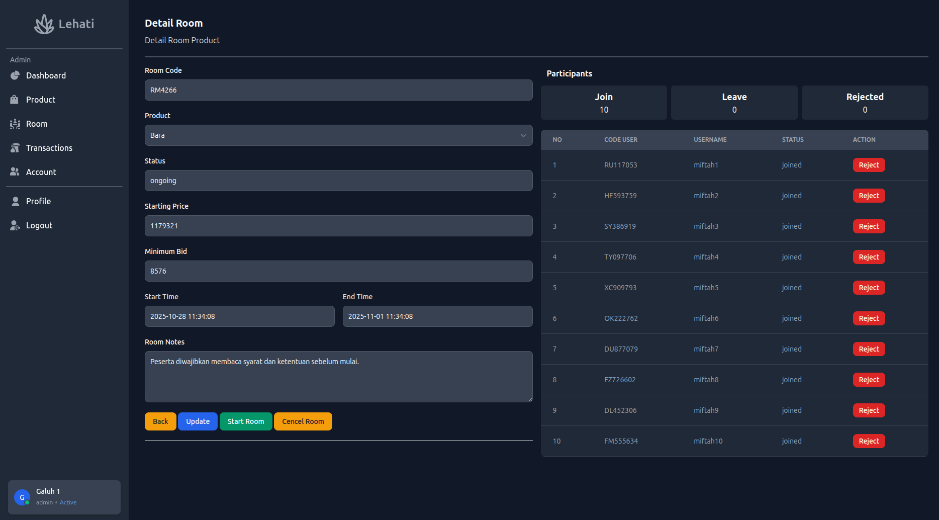Click the Galuh 1 user avatar
The height and width of the screenshot is (520, 939).
[22, 497]
